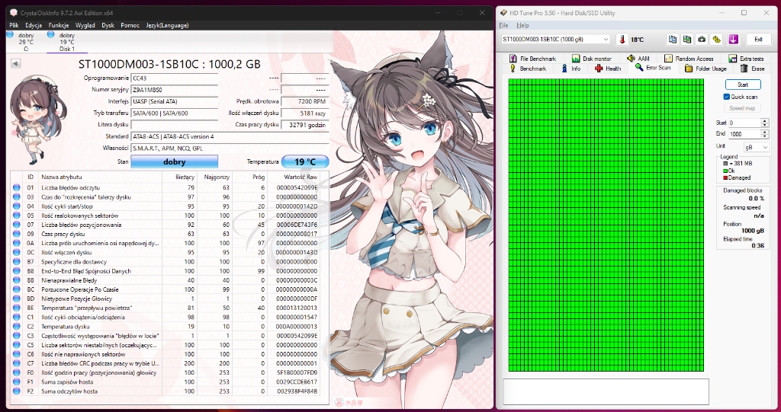Screen dimensions: 781x412
Task: Click the Exit button in HD Tune
Action: [757, 40]
